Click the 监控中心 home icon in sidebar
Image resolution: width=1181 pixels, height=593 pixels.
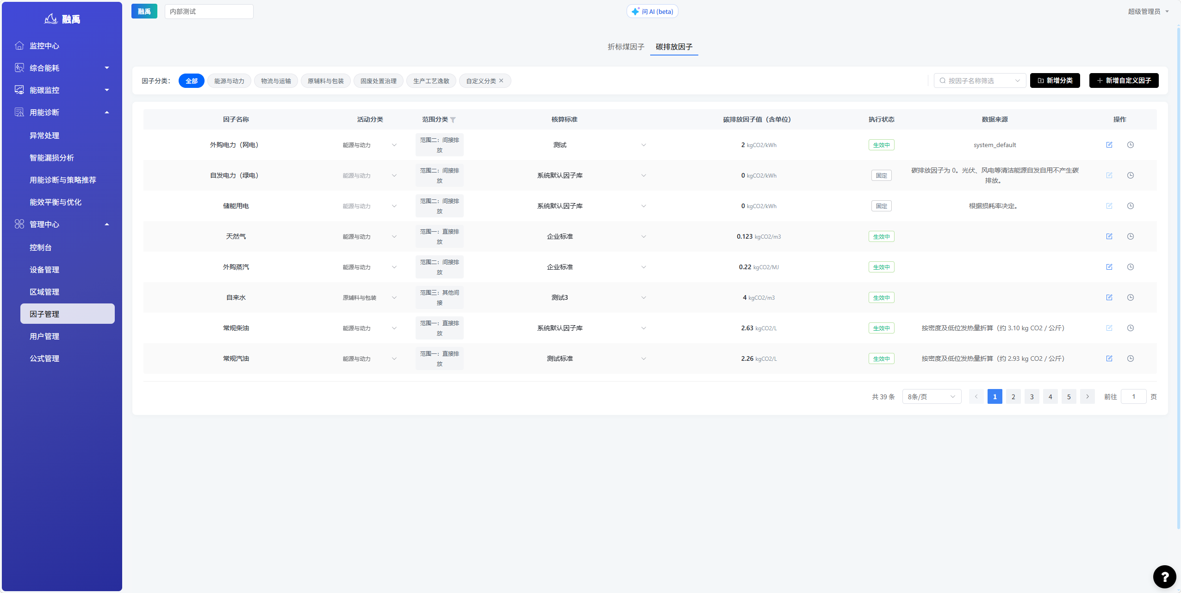tap(19, 45)
